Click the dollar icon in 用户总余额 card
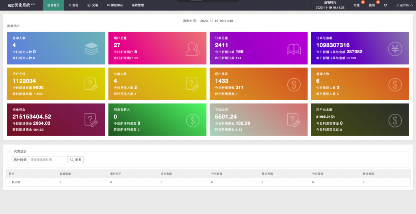 [394, 120]
